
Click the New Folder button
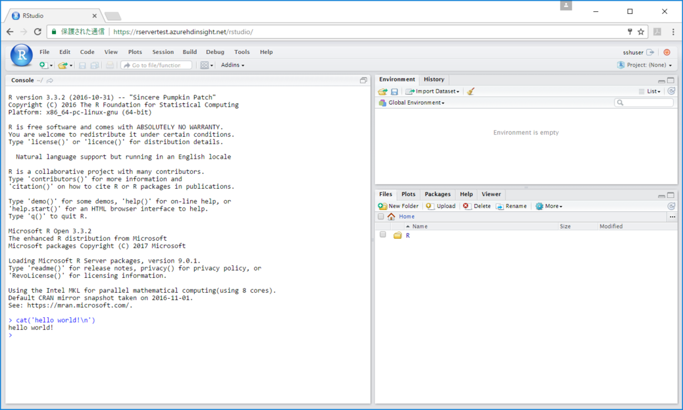click(x=398, y=206)
